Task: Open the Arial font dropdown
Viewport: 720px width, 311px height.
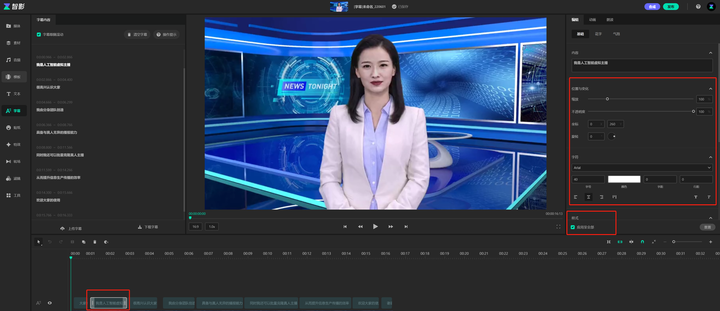Action: point(642,168)
